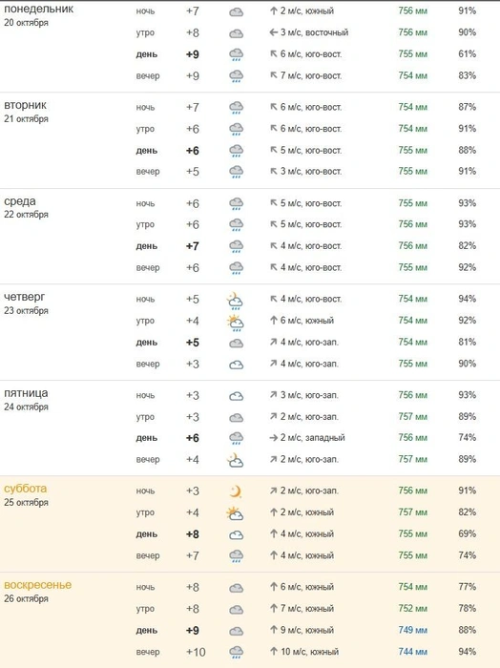Viewport: 500px width, 668px height.
Task: Click Sunday evening rain cloud icon
Action: pos(236,652)
